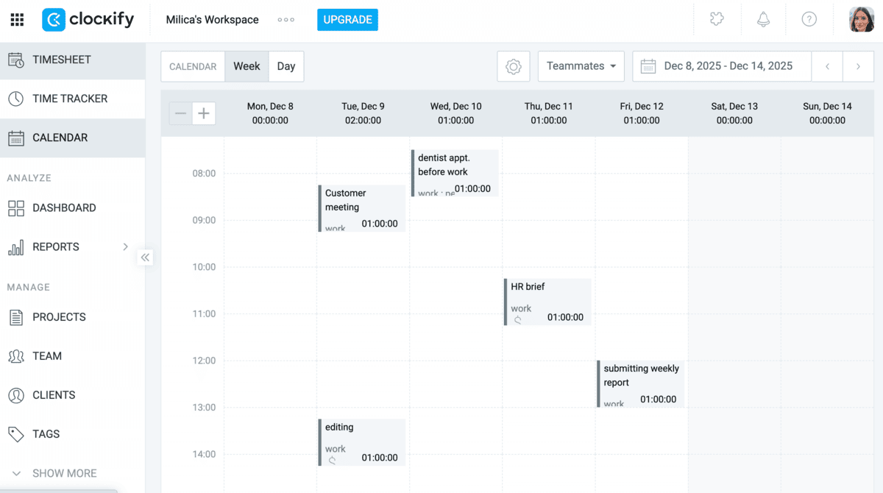Open the Projects page
The width and height of the screenshot is (883, 493).
pyautogui.click(x=60, y=317)
